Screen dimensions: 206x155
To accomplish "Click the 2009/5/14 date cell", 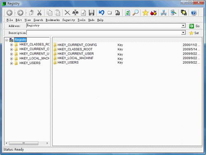I will (191, 49).
